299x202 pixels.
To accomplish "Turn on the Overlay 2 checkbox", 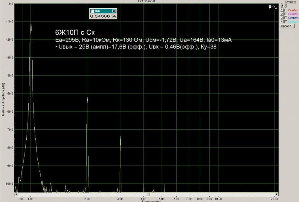I will coord(286,14).
